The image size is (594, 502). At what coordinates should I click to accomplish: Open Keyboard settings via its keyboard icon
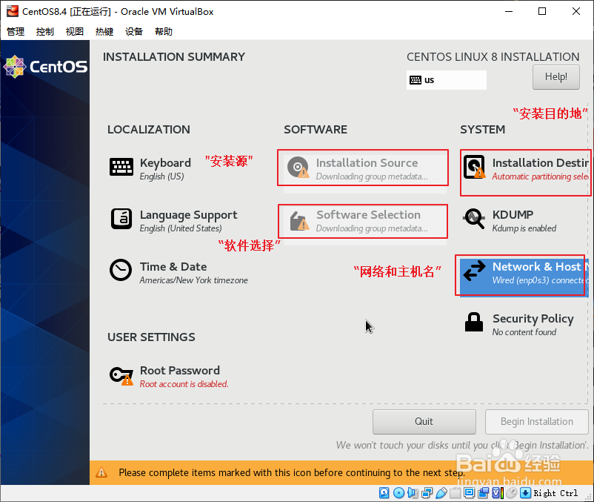[x=121, y=167]
